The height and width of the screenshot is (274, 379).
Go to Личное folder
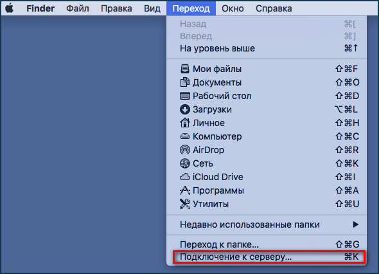[267, 123]
